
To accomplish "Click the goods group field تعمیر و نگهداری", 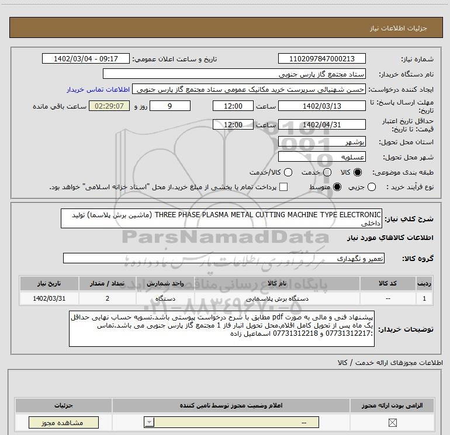I will 224,258.
